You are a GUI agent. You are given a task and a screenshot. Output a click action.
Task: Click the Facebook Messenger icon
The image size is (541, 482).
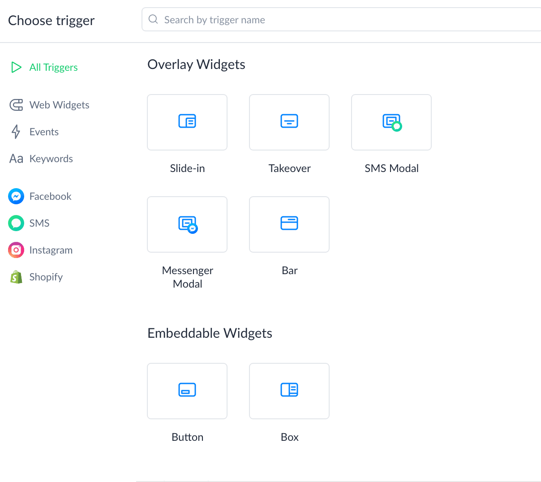[16, 196]
